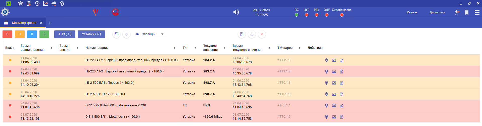The width and height of the screenshot is (482, 126).
Task: Expand the Столбцы columns dropdown
Action: 162,34
